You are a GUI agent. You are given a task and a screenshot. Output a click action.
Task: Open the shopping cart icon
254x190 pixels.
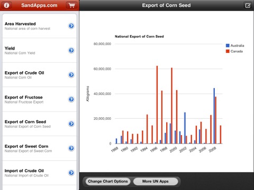(71, 5)
